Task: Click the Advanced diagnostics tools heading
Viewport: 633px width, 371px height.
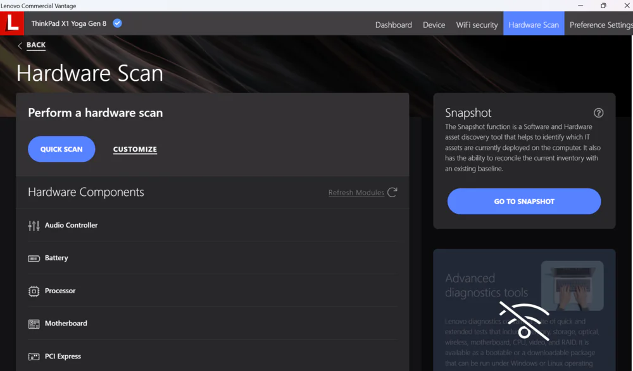Action: tap(486, 285)
